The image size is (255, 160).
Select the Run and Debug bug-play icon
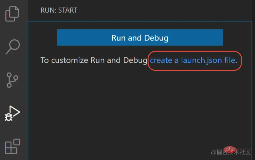click(x=12, y=114)
